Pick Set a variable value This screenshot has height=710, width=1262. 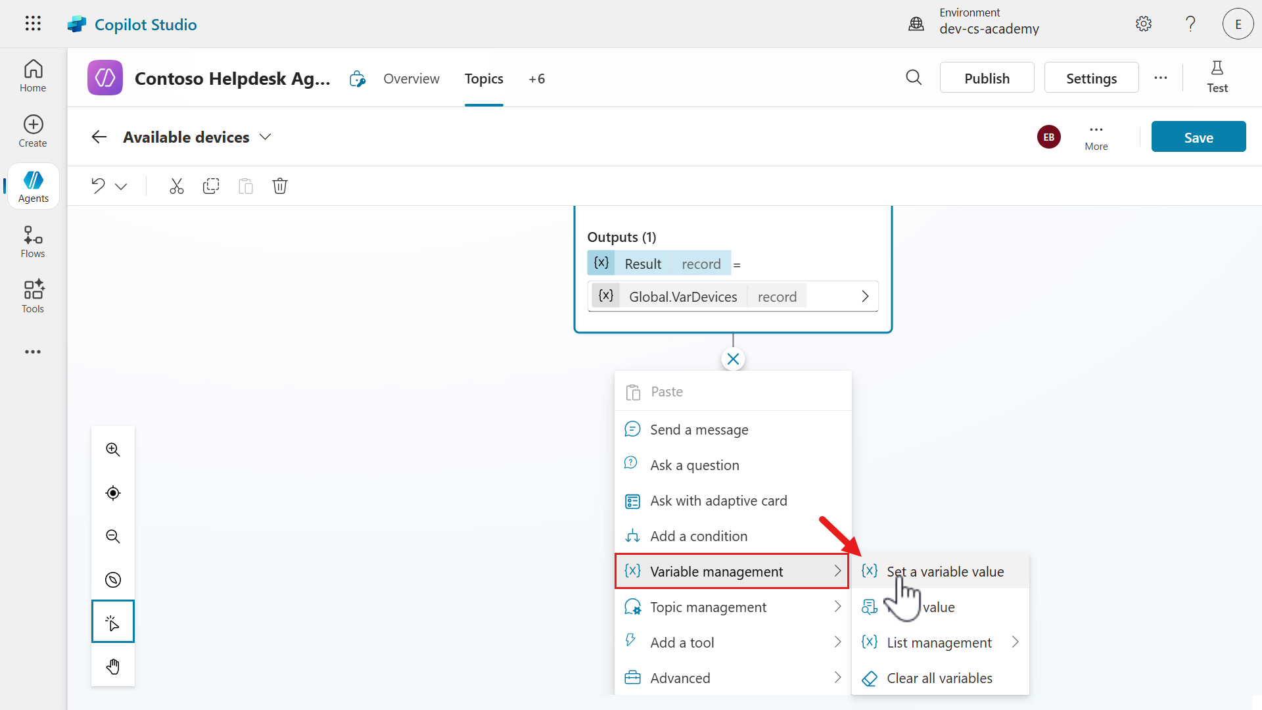click(945, 571)
